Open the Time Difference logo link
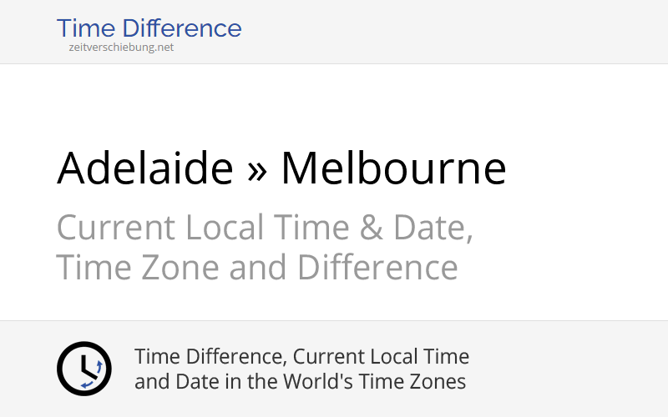Image resolution: width=668 pixels, height=417 pixels. (x=149, y=28)
